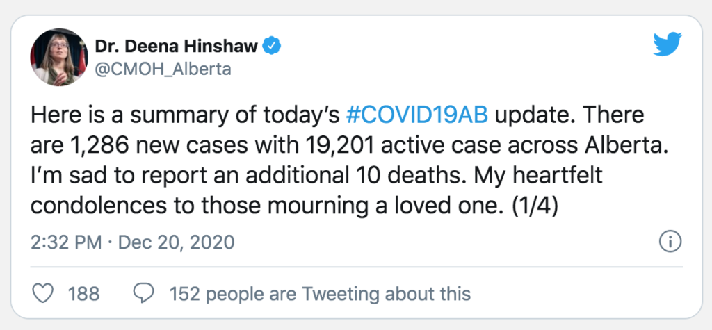
Task: Click the 188 likes count
Action: [83, 294]
